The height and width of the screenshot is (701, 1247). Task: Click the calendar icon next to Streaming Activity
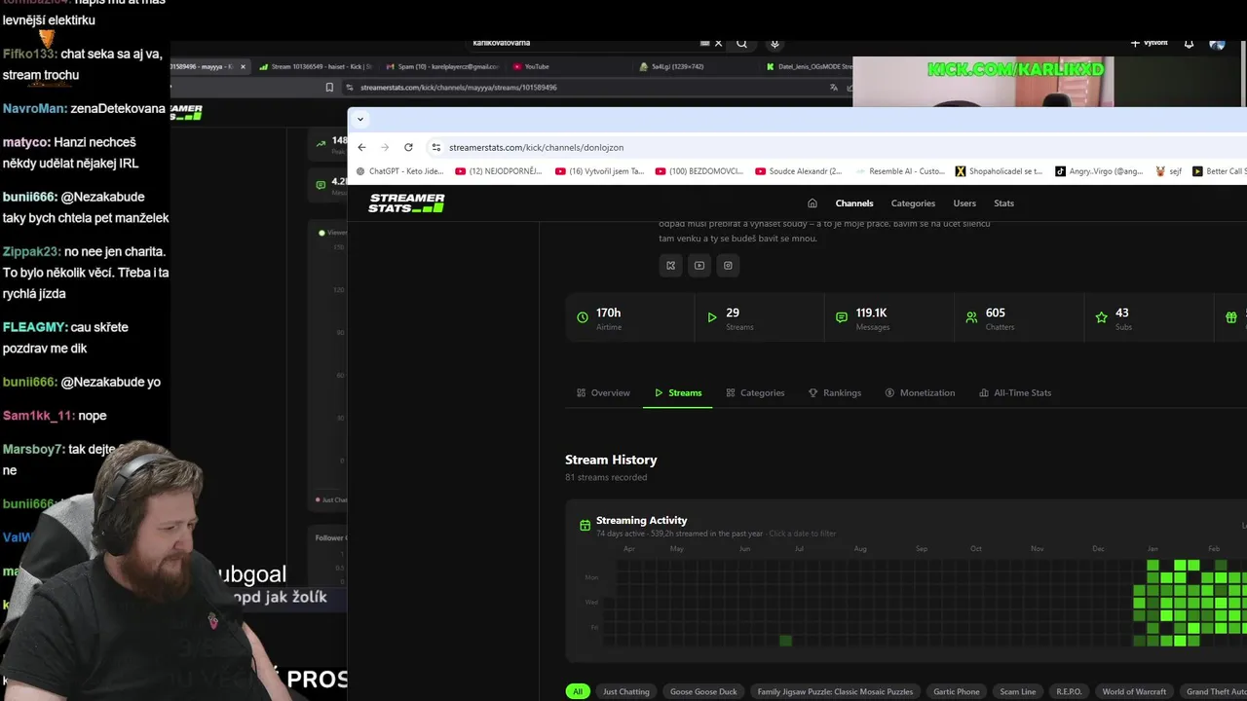coord(585,525)
